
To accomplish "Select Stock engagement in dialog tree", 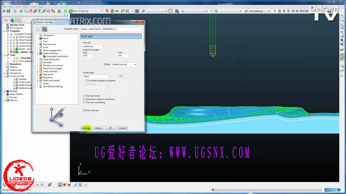I will point(52,50).
